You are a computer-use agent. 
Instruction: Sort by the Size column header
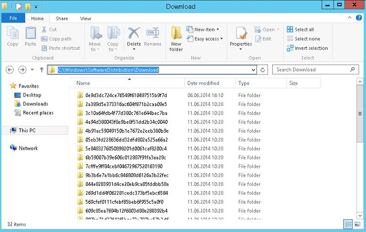click(303, 83)
